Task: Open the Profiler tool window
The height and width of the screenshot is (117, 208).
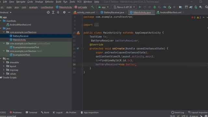Action: pyautogui.click(x=71, y=112)
